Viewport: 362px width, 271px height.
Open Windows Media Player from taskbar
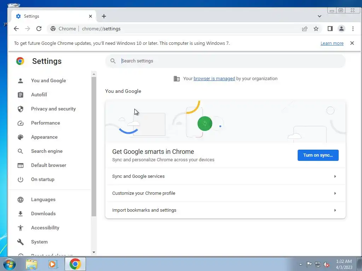53,264
